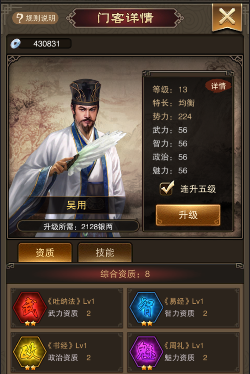The image size is (250, 374).
Task: Select the 资质 tab
Action: point(45,253)
